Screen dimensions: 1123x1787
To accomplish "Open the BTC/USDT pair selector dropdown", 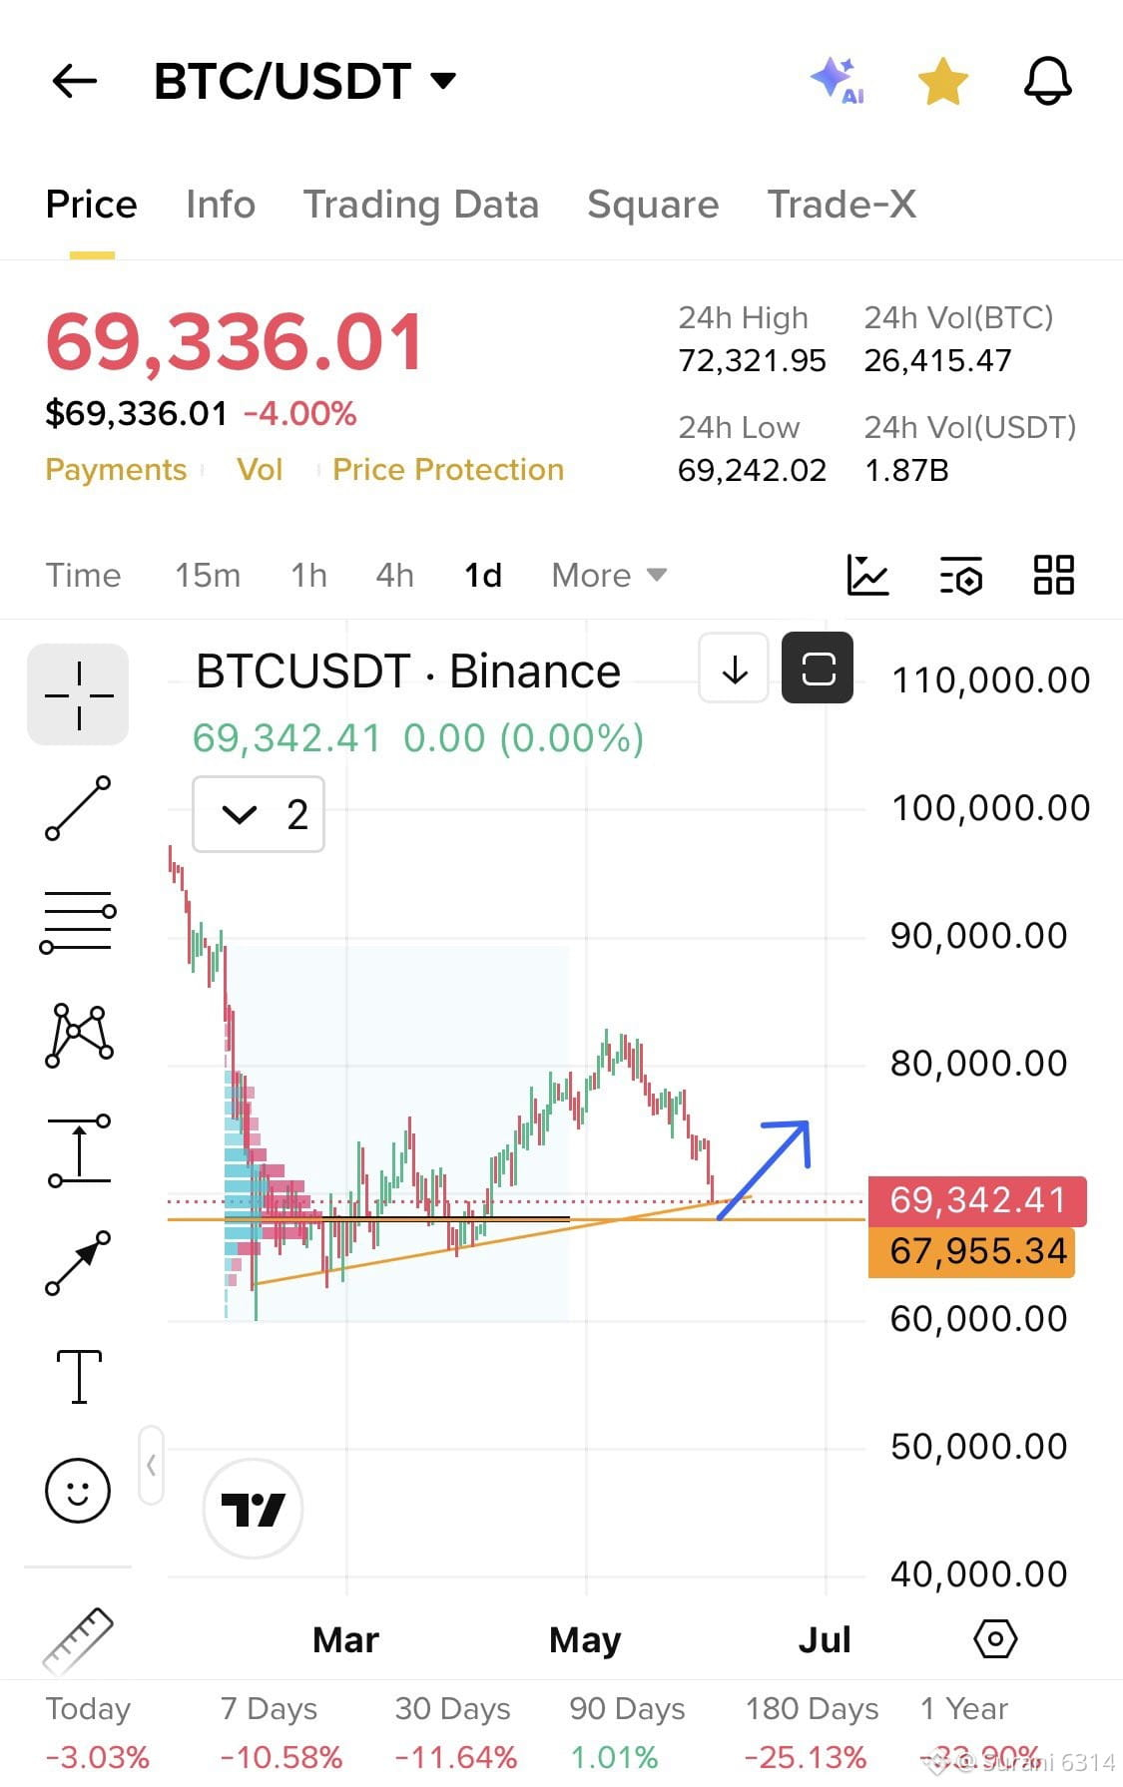I will (304, 81).
